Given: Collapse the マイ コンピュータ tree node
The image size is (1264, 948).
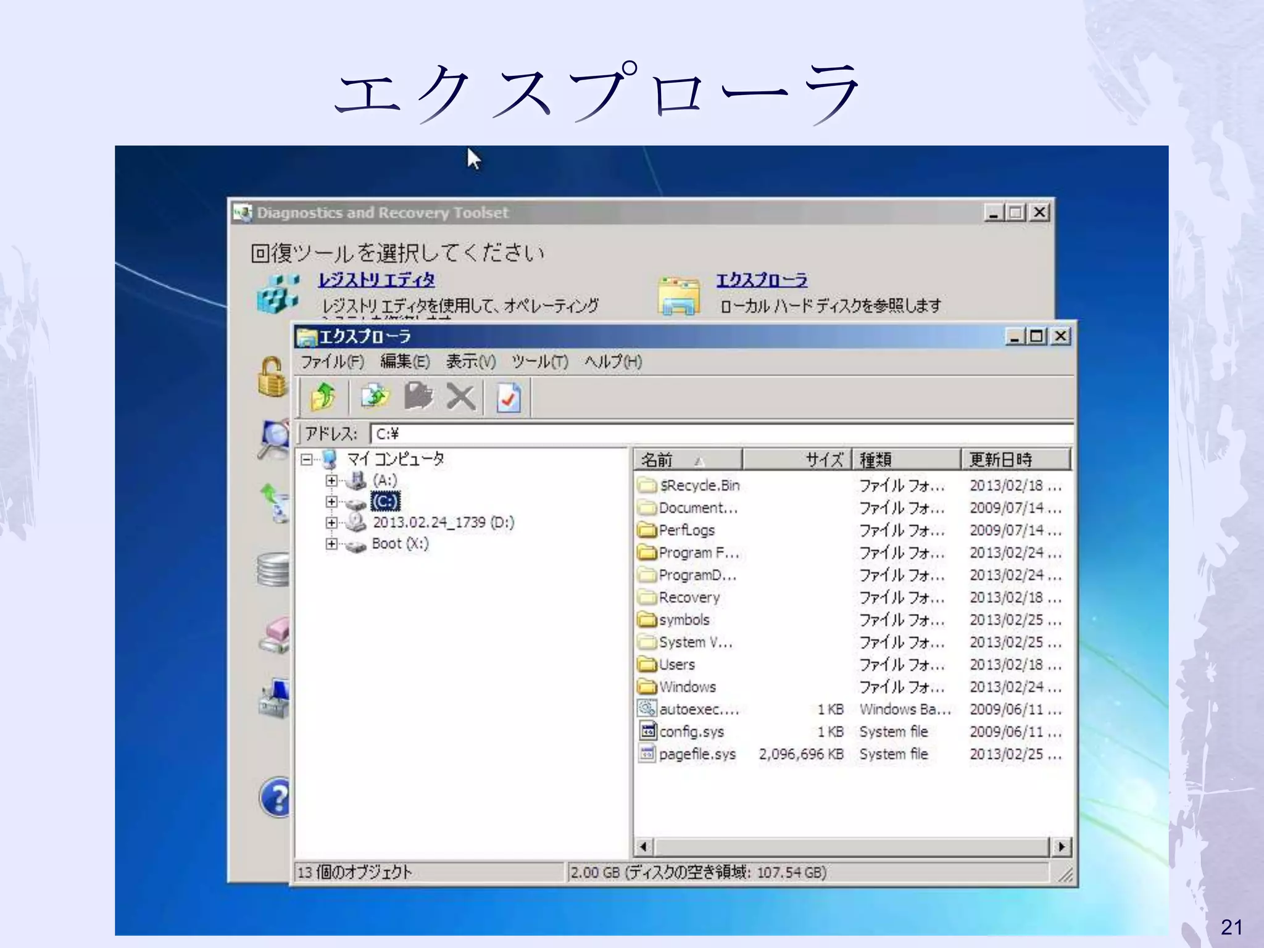Looking at the screenshot, I should 306,459.
